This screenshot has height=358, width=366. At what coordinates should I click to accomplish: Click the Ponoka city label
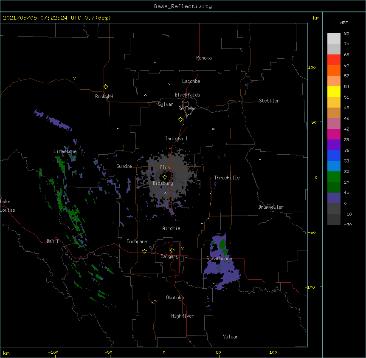[x=204, y=58]
